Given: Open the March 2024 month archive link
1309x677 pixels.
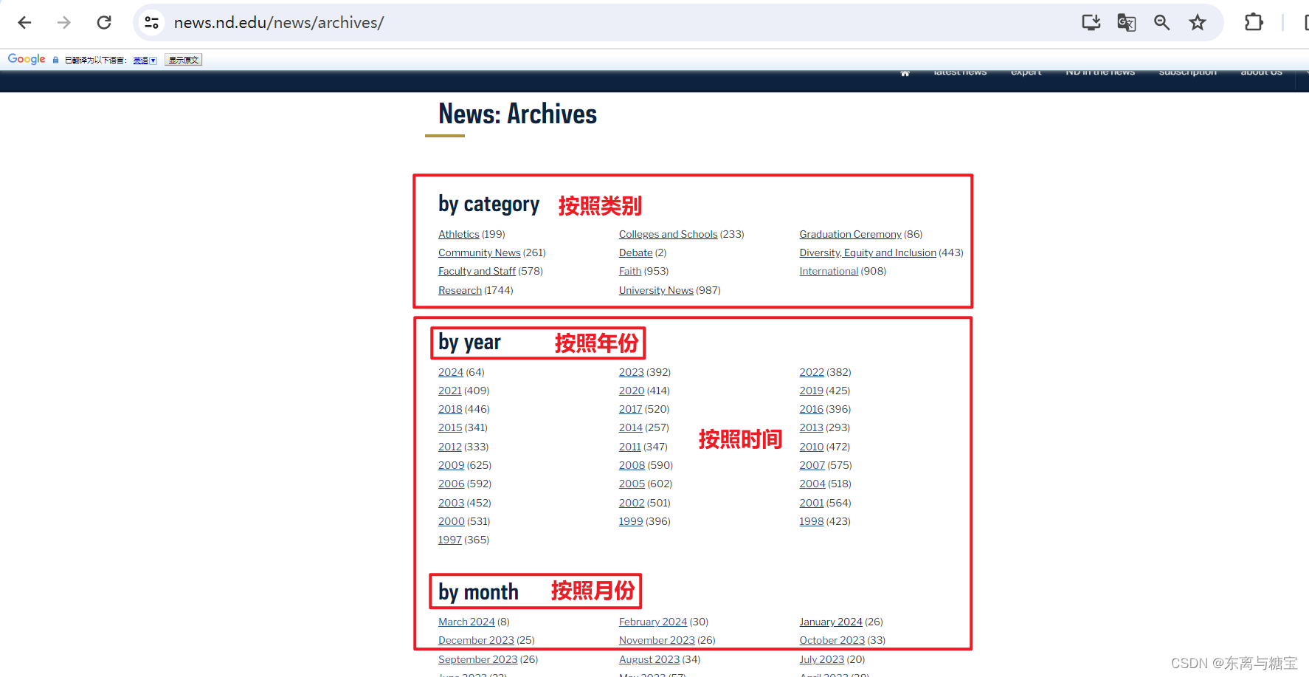Looking at the screenshot, I should (466, 622).
